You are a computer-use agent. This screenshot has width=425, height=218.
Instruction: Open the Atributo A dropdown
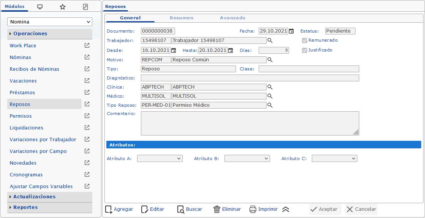(x=160, y=159)
